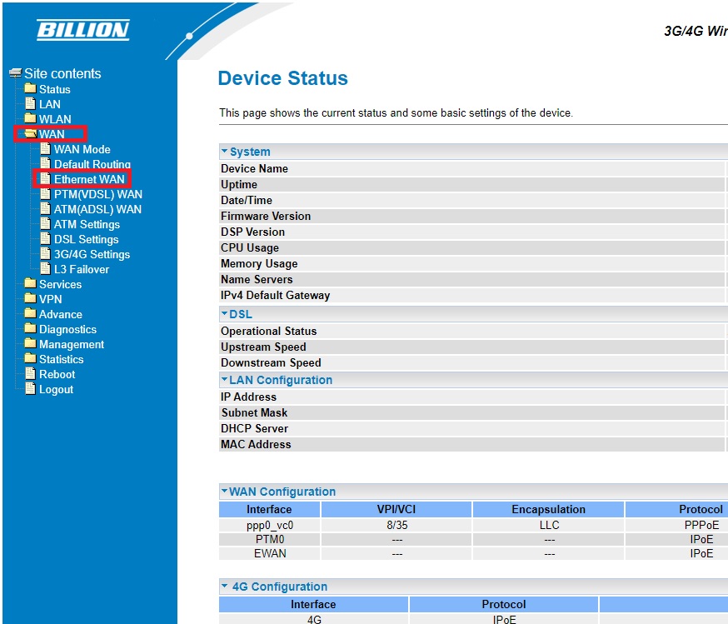Go to 3G/4G Settings
Image resolution: width=728 pixels, height=624 pixels.
point(92,254)
